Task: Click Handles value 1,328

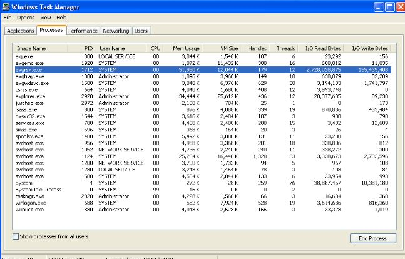Action: click(x=260, y=156)
